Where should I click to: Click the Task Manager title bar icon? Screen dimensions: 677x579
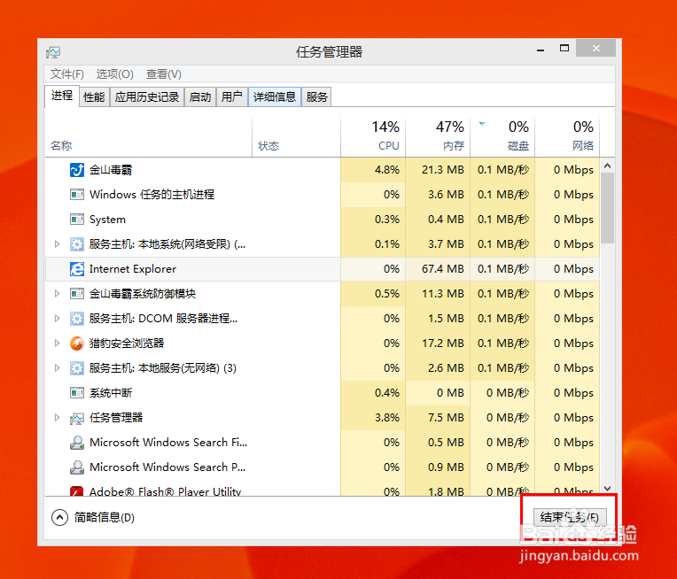[53, 52]
